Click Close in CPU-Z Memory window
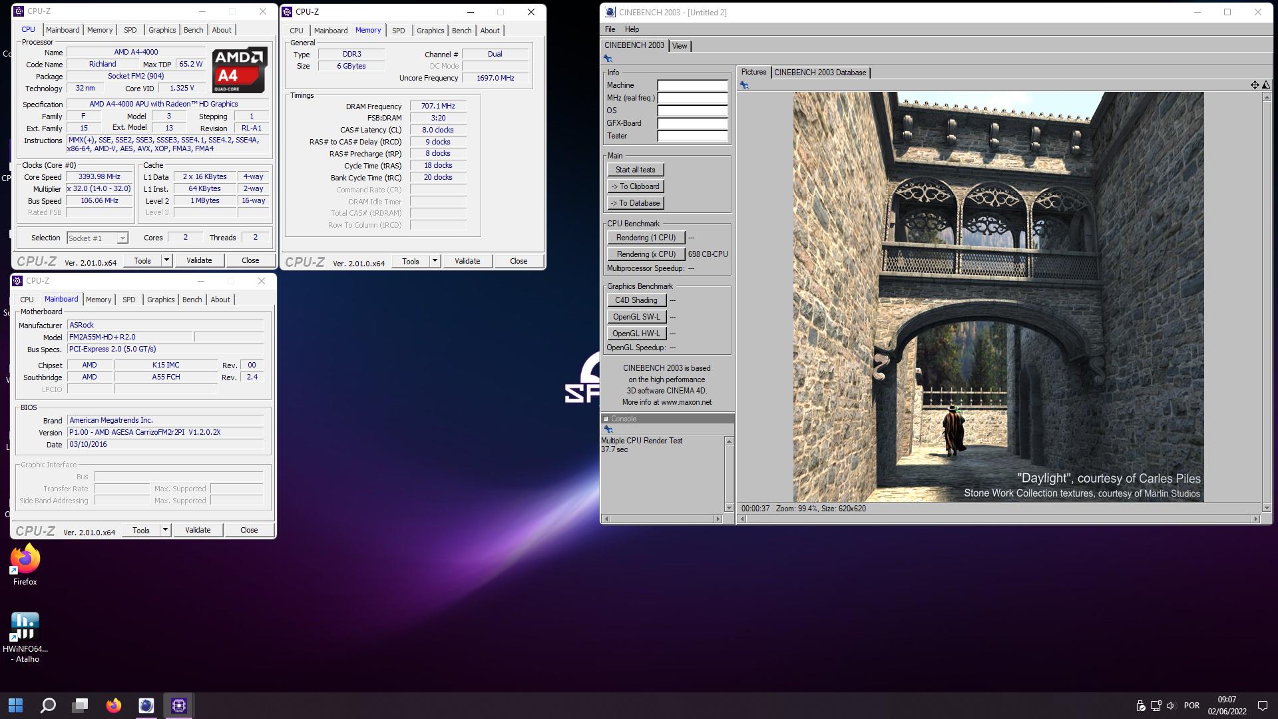The height and width of the screenshot is (719, 1278). pos(519,261)
